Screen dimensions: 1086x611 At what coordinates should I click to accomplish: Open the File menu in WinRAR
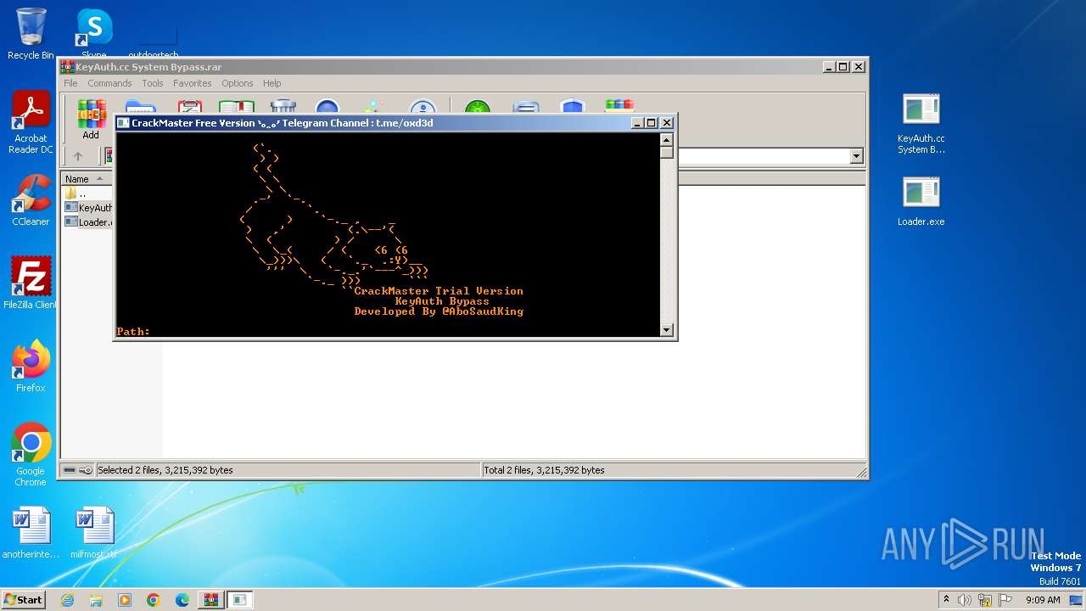70,83
